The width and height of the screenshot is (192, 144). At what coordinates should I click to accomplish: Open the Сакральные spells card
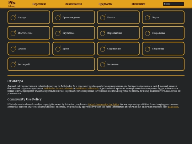(163, 33)
